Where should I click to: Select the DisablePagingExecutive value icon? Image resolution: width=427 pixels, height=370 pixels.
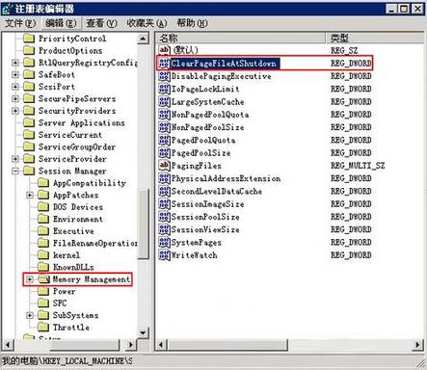(x=164, y=76)
